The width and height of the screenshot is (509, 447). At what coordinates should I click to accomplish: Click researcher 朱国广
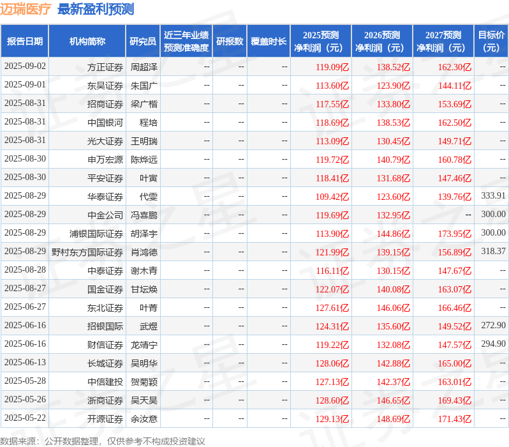(x=144, y=86)
